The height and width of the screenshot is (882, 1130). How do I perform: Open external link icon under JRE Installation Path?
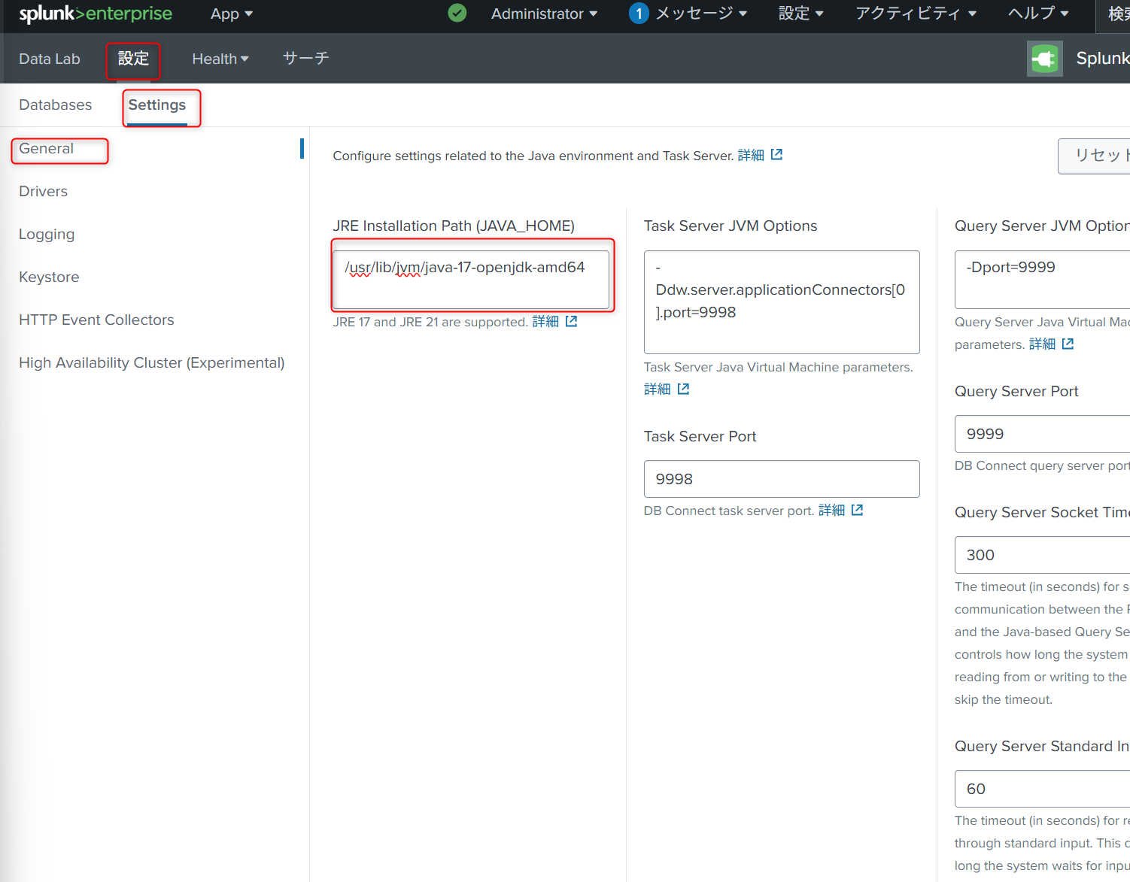click(572, 321)
